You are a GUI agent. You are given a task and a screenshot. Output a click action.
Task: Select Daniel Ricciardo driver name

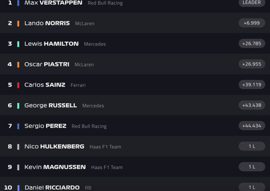coord(52,188)
